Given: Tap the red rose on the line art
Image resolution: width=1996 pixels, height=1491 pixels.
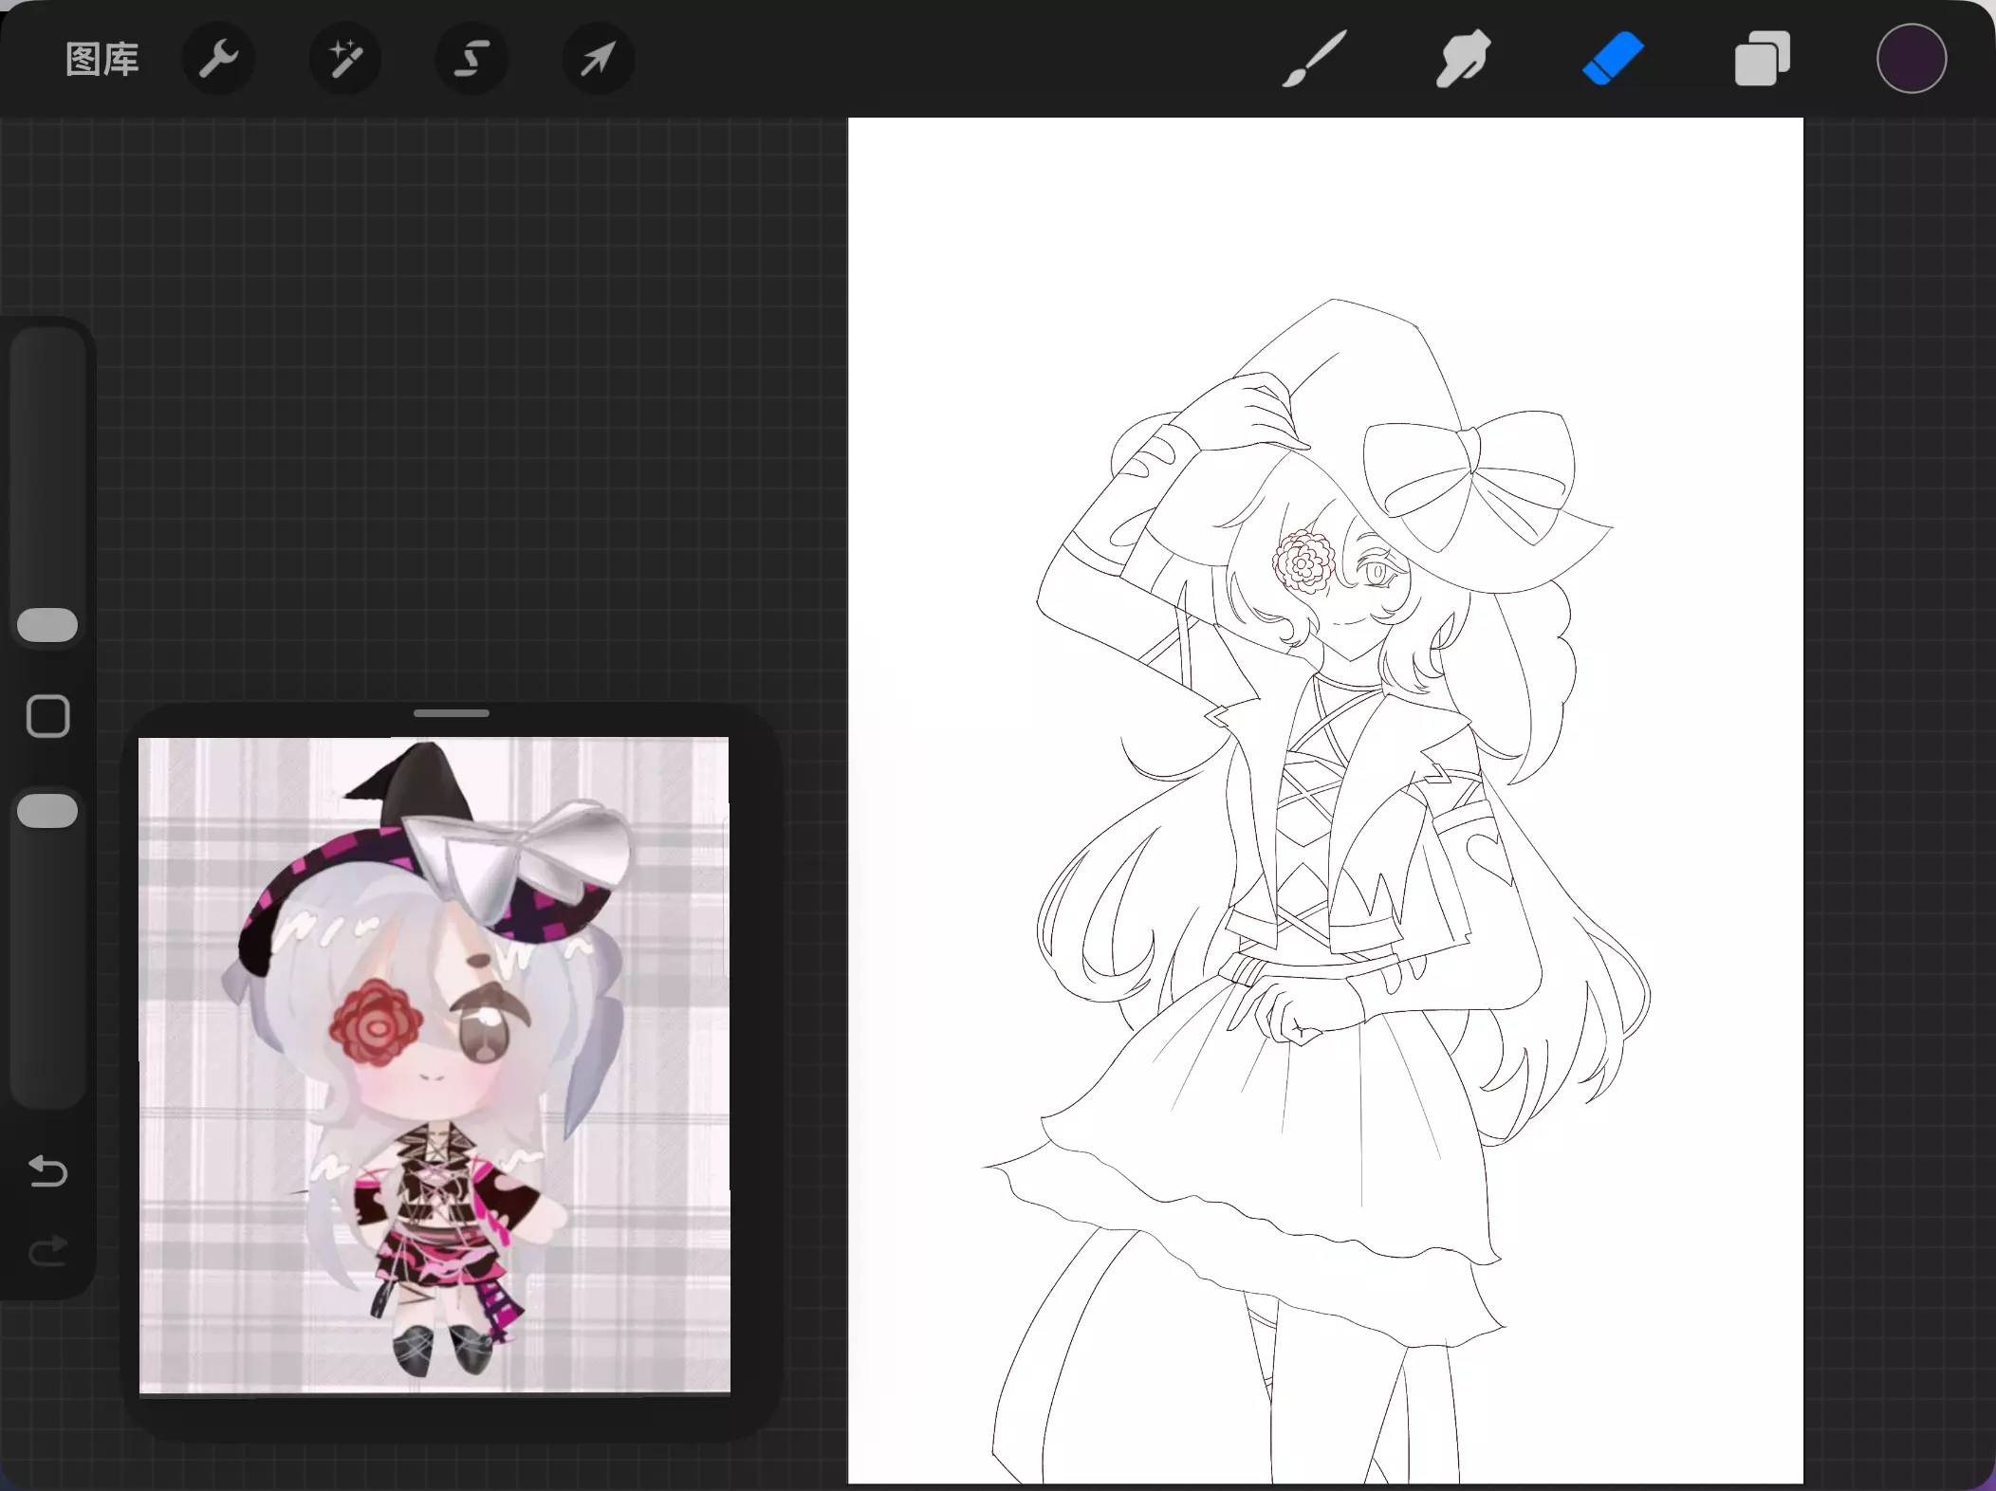Looking at the screenshot, I should tap(1303, 564).
